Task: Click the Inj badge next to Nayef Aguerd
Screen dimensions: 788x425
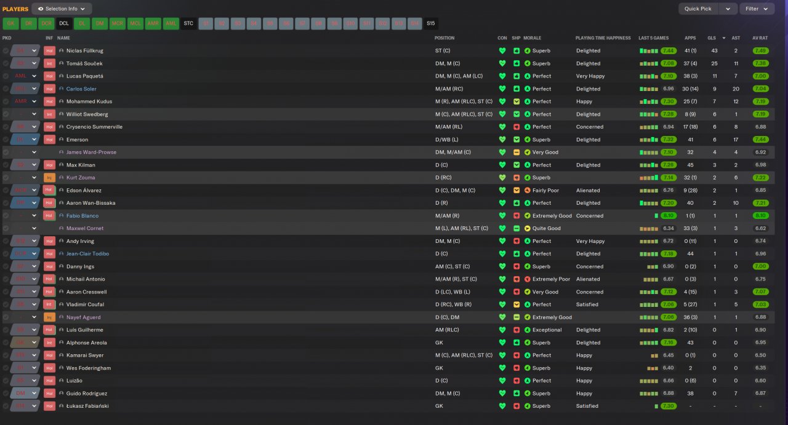Action: coord(49,317)
